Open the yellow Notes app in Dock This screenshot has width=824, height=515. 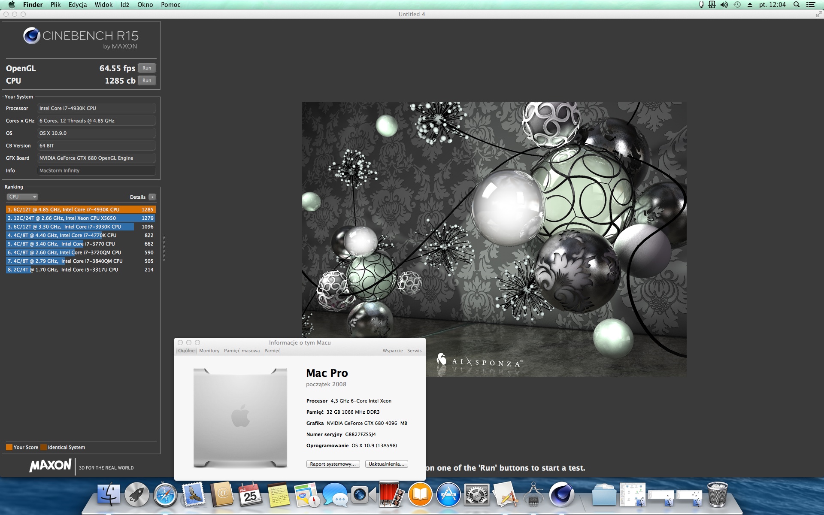[x=279, y=495]
